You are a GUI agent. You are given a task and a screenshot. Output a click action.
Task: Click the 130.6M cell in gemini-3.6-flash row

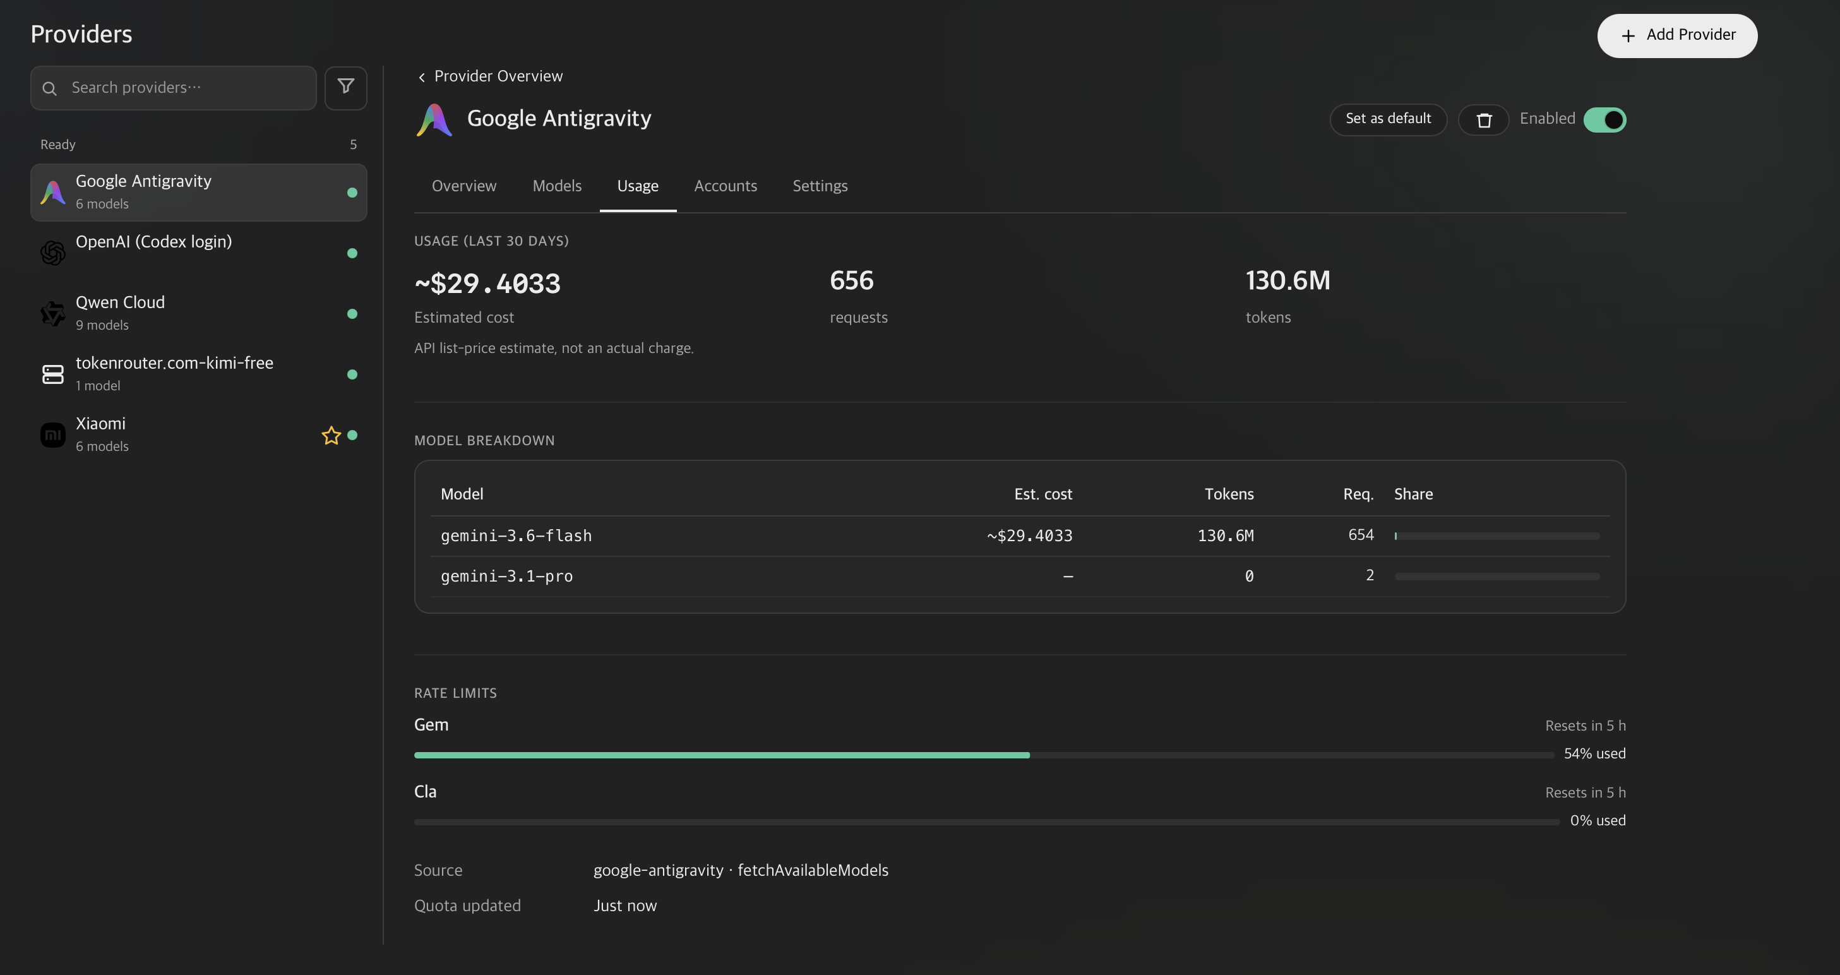(x=1225, y=535)
